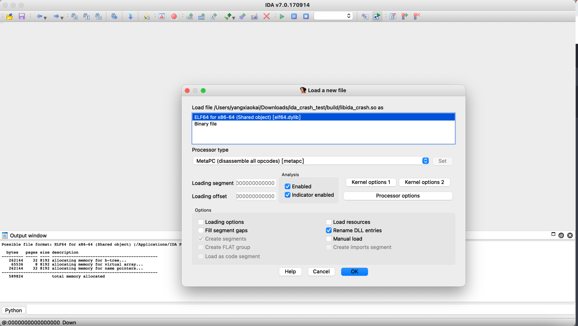Click the Output window title icon
This screenshot has width=578, height=326.
point(5,235)
